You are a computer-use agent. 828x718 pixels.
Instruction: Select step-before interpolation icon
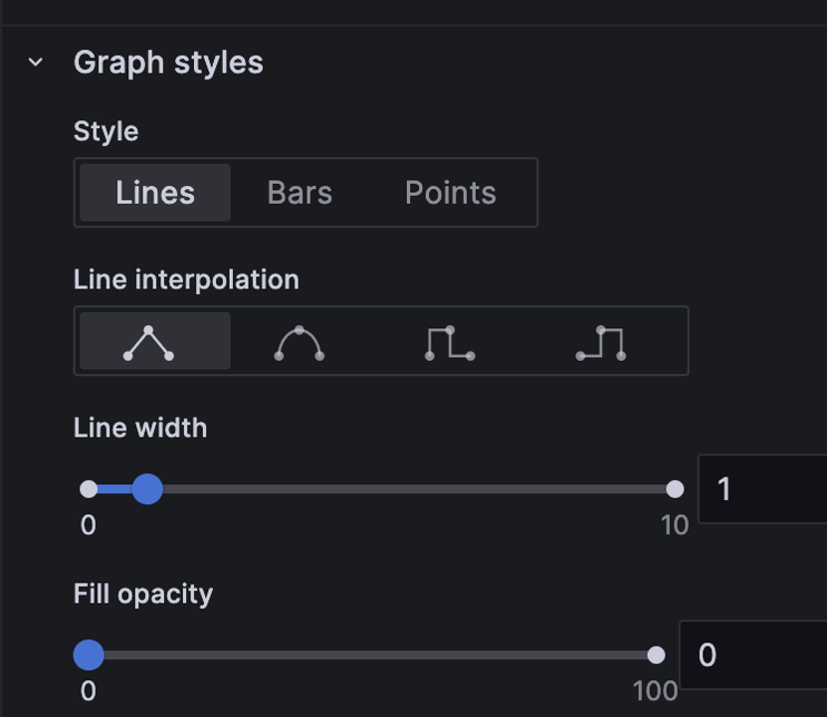point(450,341)
